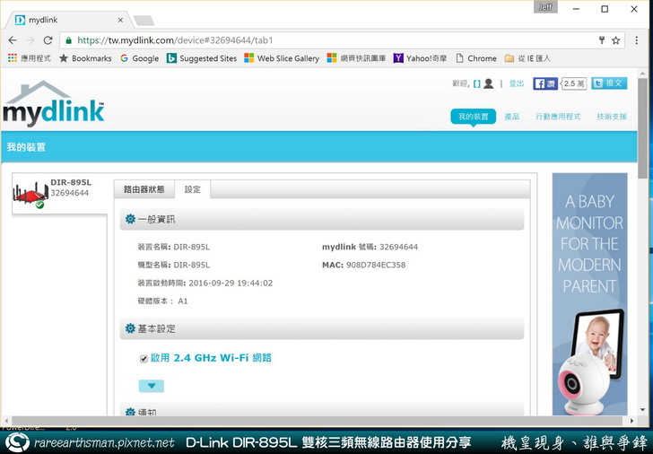Click the Facebook like button

tap(545, 83)
